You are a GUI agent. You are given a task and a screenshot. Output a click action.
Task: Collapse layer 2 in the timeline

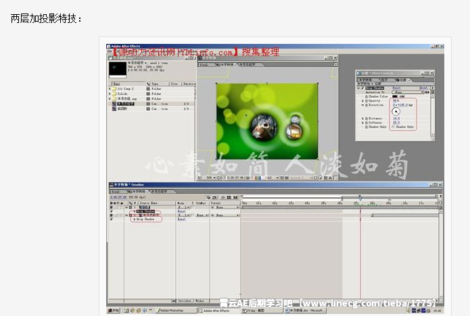click(126, 215)
